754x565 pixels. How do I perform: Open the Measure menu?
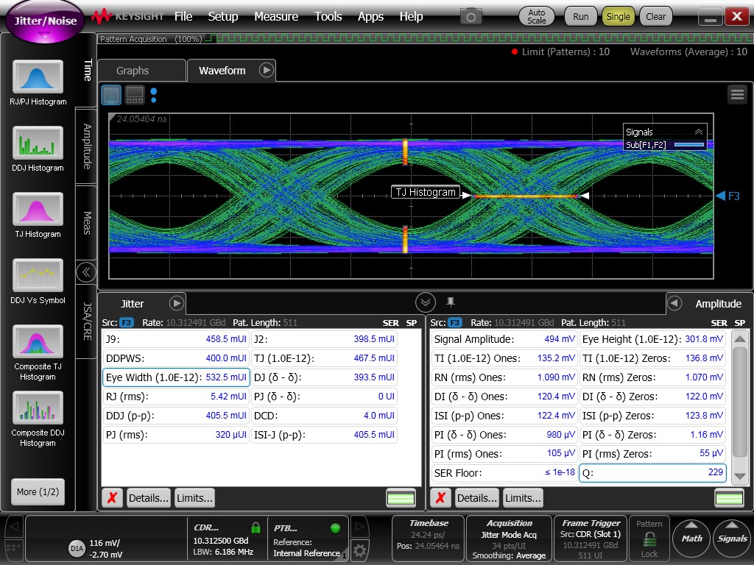point(275,16)
